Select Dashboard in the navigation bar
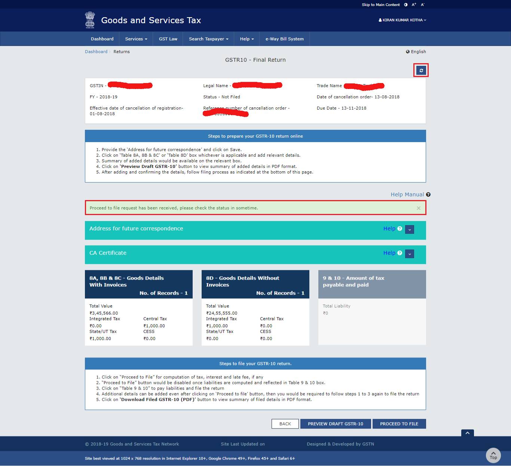This screenshot has width=511, height=466. pos(102,39)
